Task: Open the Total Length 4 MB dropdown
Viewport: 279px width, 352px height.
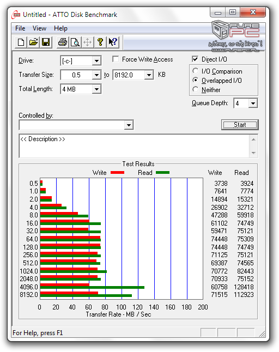Action: 96,89
